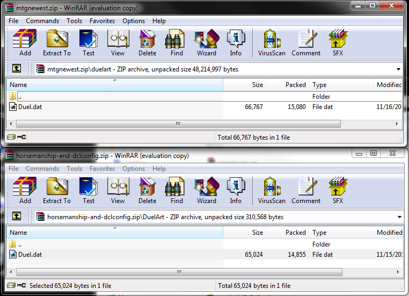Select parent folder '..' row in mtgnewest.zip window
The height and width of the screenshot is (296, 409).
[204, 97]
